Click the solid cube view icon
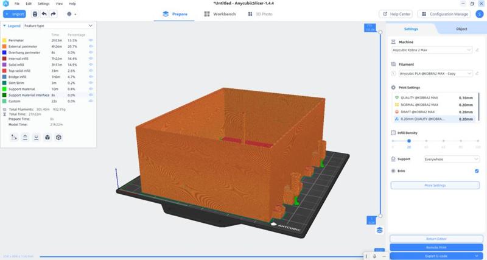Screen dimensions: 487x260 click(x=47, y=137)
